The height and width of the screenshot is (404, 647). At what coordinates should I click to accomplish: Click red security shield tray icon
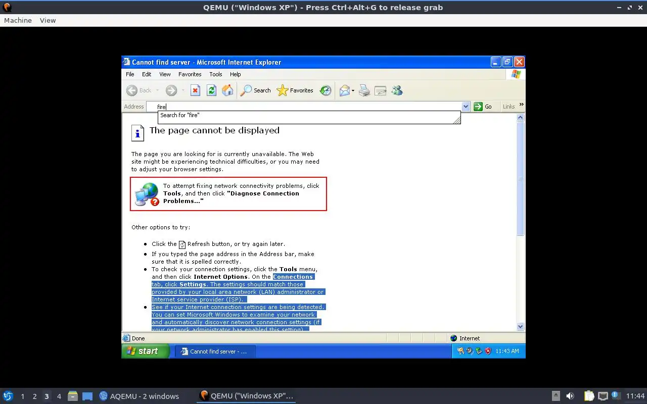[488, 351]
